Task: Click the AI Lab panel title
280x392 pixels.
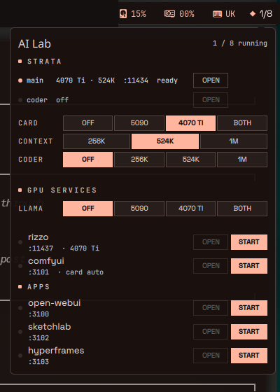Action: click(34, 44)
